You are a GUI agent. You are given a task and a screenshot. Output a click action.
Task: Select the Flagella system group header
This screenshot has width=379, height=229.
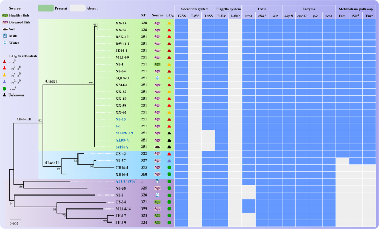click(x=228, y=9)
